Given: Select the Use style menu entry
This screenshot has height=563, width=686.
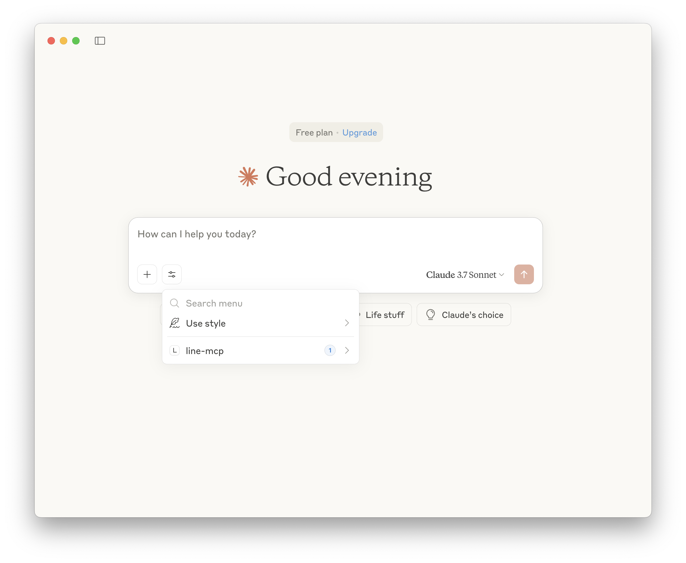Looking at the screenshot, I should click(x=260, y=323).
